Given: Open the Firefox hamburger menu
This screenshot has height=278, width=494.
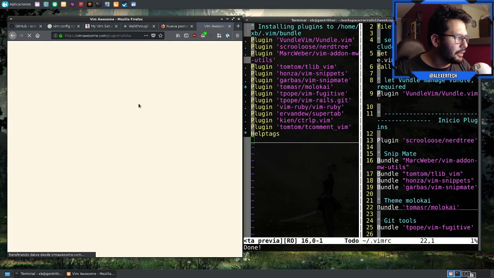Looking at the screenshot, I should coord(237,36).
